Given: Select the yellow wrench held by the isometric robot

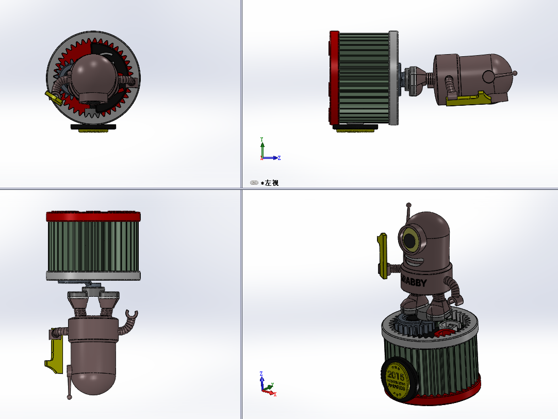Looking at the screenshot, I should point(382,255).
